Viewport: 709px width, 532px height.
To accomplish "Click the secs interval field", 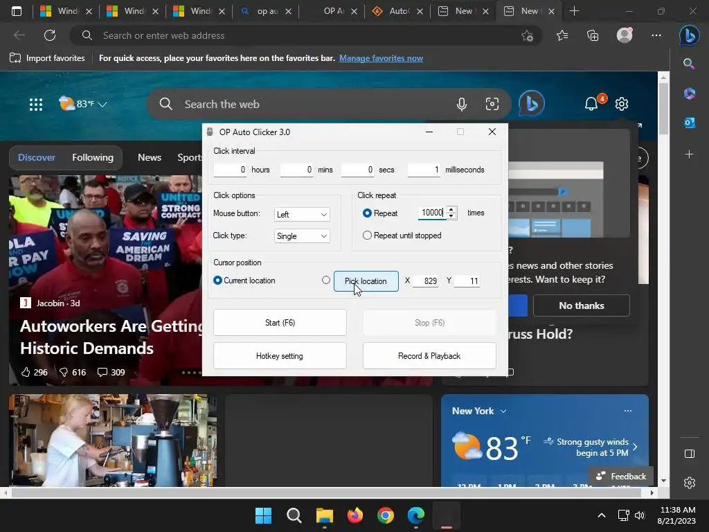I will tap(358, 170).
